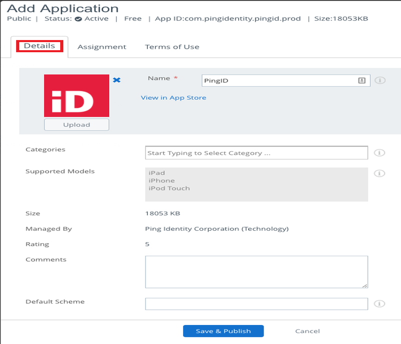
Task: Click the info icon beside Categories field
Action: click(x=380, y=153)
